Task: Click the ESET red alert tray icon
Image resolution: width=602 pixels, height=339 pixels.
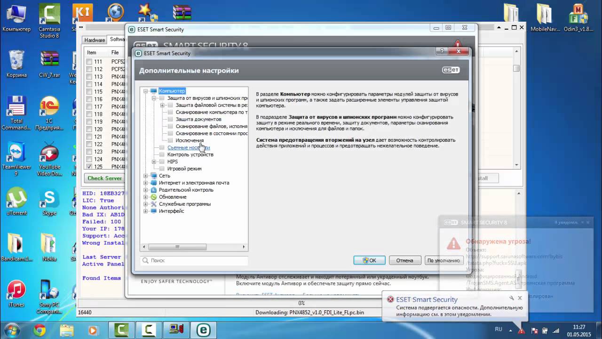Action: (521, 330)
